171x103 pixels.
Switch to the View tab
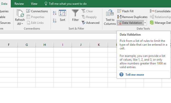pos(34,4)
